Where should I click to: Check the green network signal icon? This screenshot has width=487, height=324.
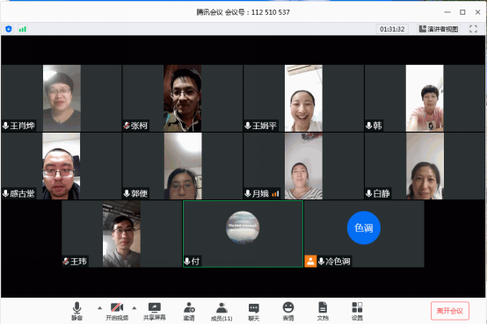pyautogui.click(x=23, y=29)
